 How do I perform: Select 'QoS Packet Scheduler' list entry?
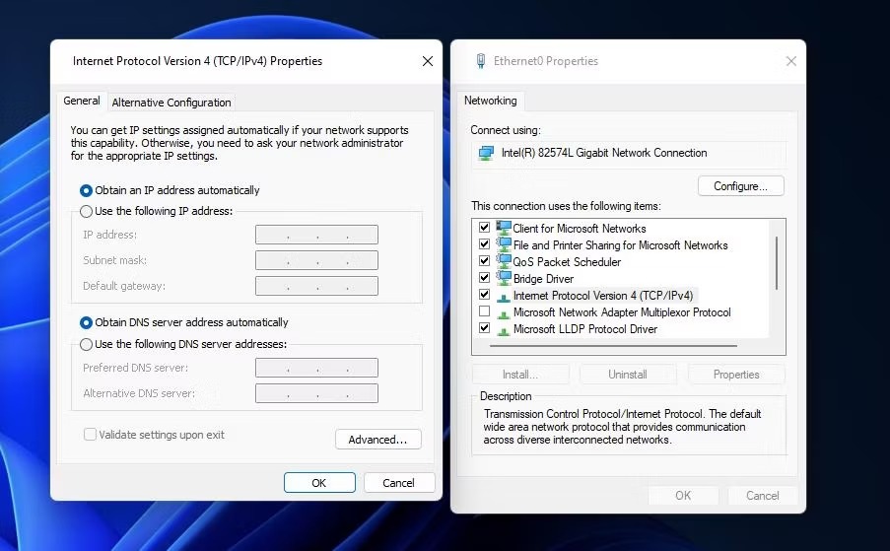(x=567, y=262)
